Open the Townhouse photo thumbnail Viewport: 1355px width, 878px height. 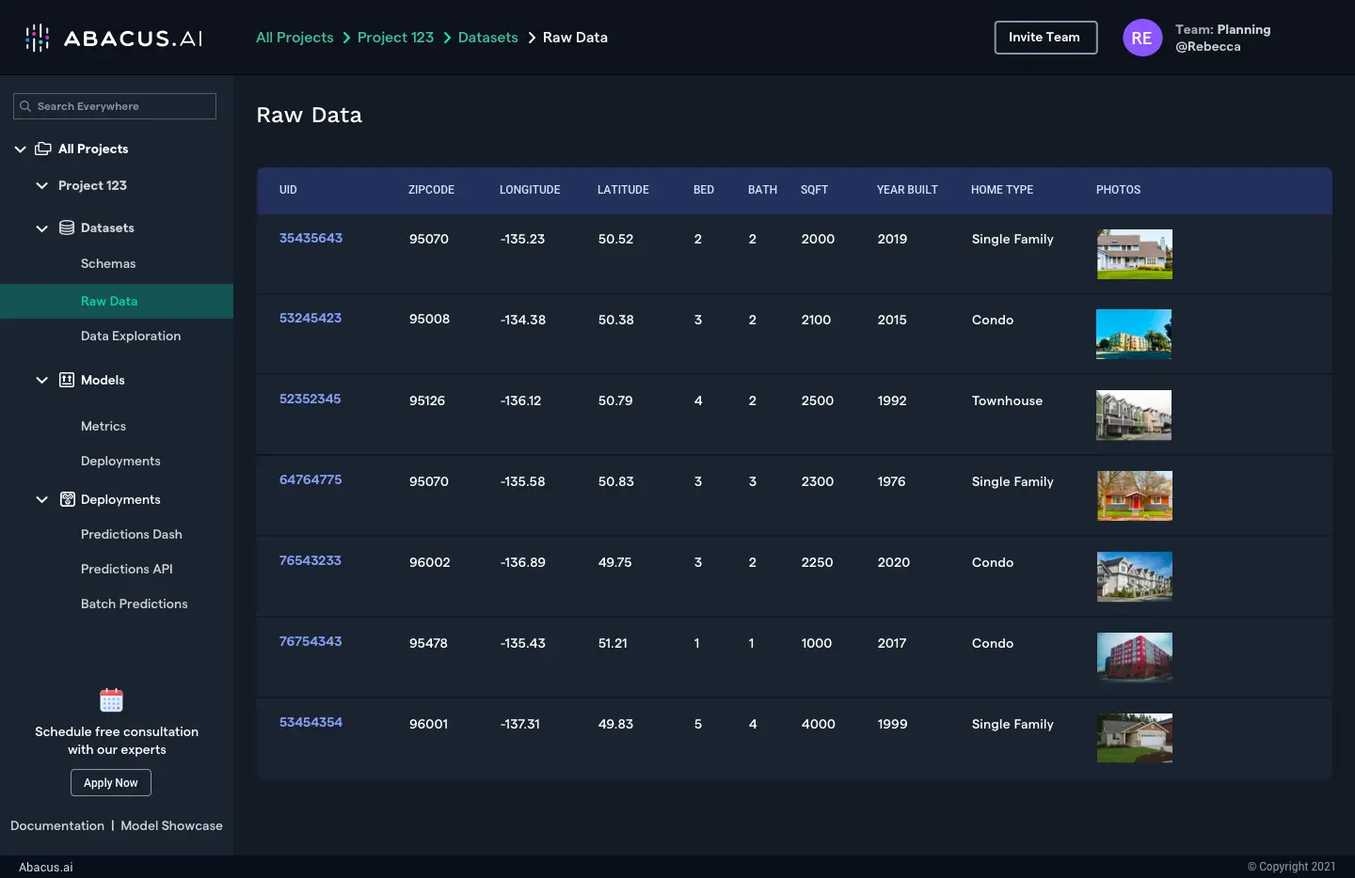1134,415
